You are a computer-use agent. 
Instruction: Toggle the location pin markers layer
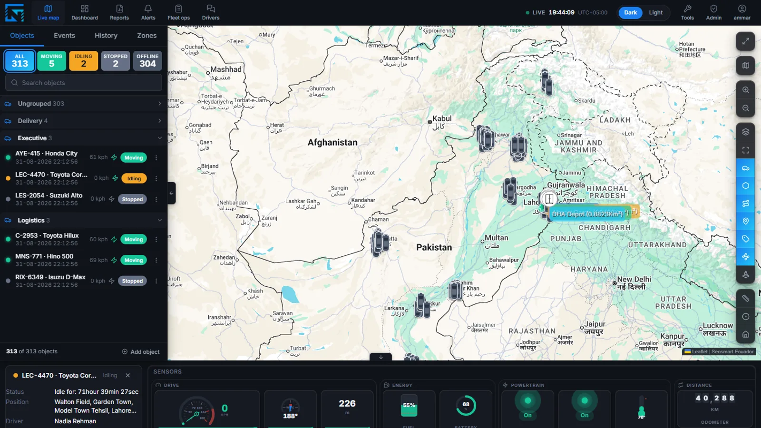pyautogui.click(x=745, y=221)
